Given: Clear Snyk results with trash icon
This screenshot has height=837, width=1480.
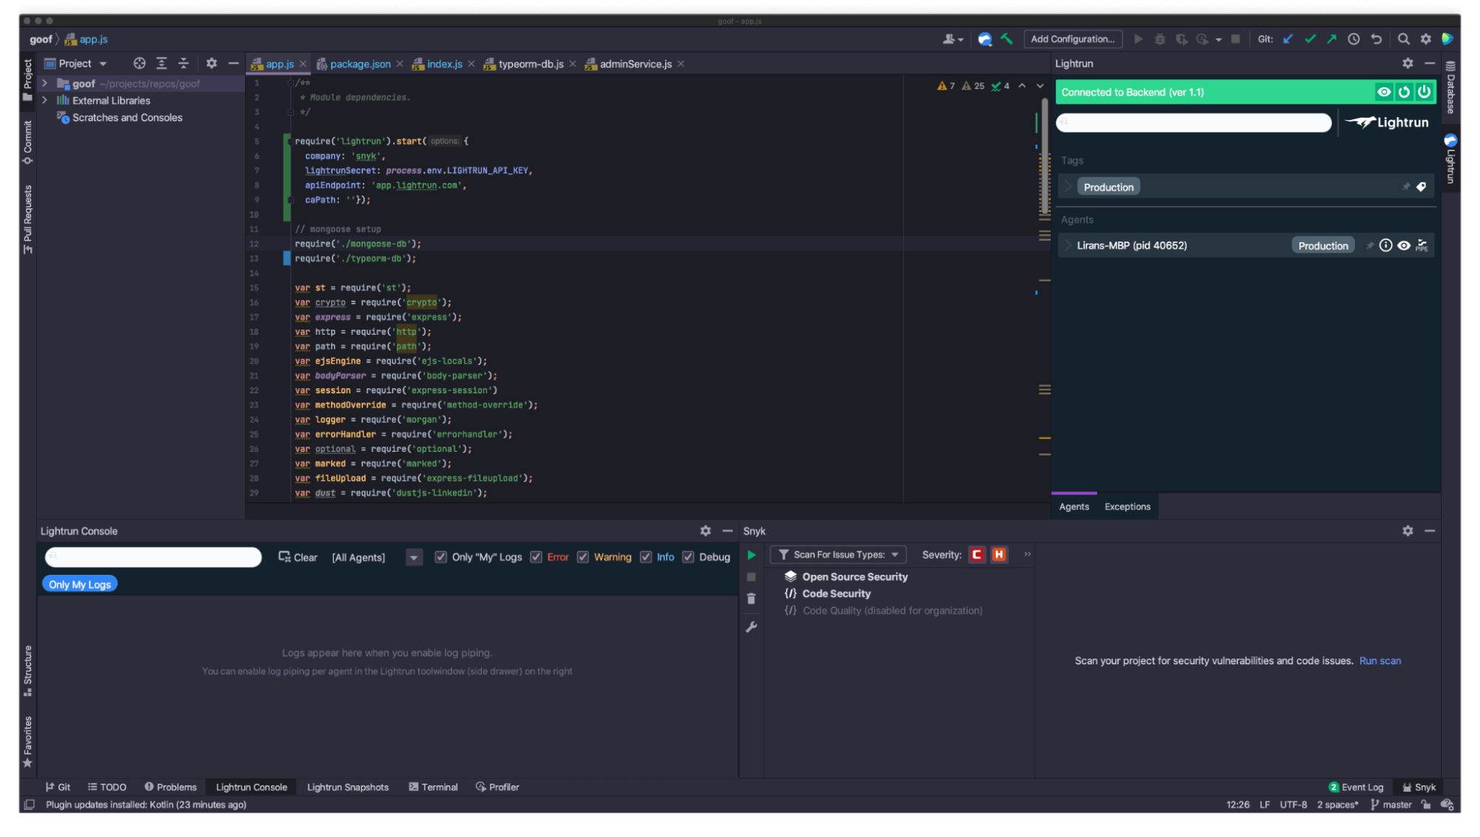Looking at the screenshot, I should [x=751, y=598].
